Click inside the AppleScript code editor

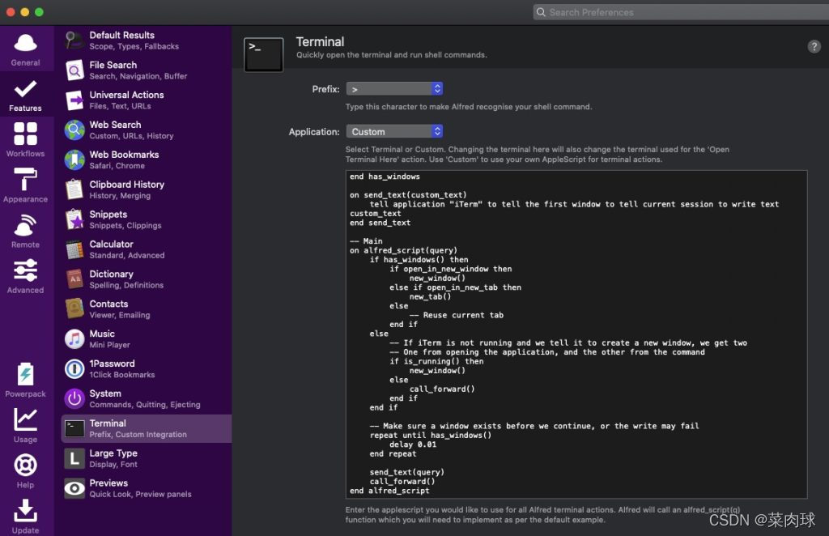[x=576, y=334]
